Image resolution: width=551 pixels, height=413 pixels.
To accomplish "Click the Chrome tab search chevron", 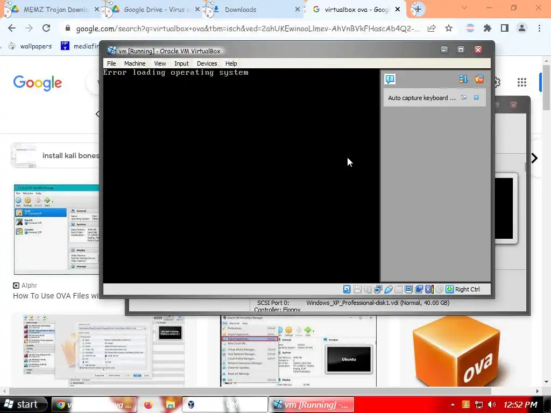I will pyautogui.click(x=464, y=8).
